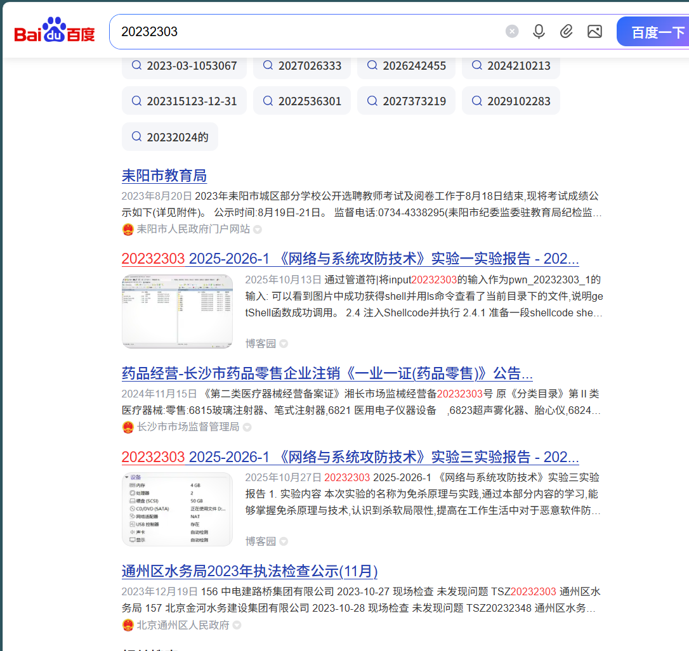Click snippet text starting 2024年11月15日
This screenshot has width=689, height=651.
point(361,402)
